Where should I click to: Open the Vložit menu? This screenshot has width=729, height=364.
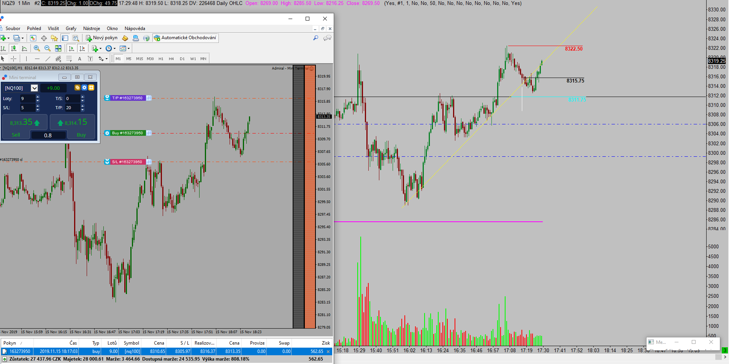[x=53, y=29]
